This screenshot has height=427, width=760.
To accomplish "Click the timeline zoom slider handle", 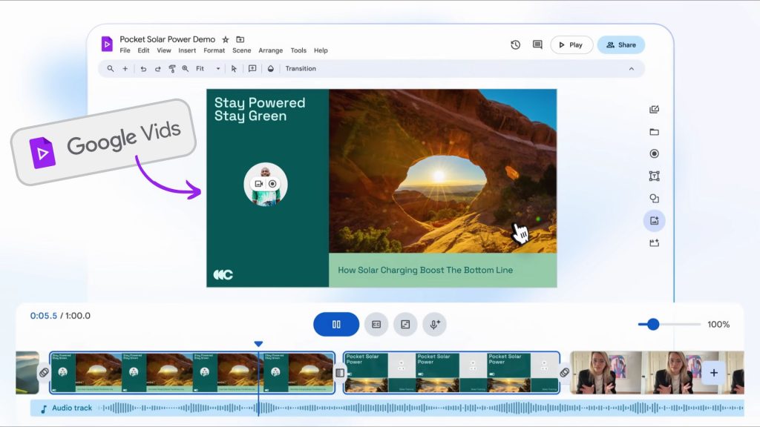I will click(653, 325).
